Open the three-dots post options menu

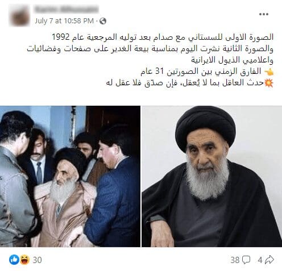[x=264, y=14]
